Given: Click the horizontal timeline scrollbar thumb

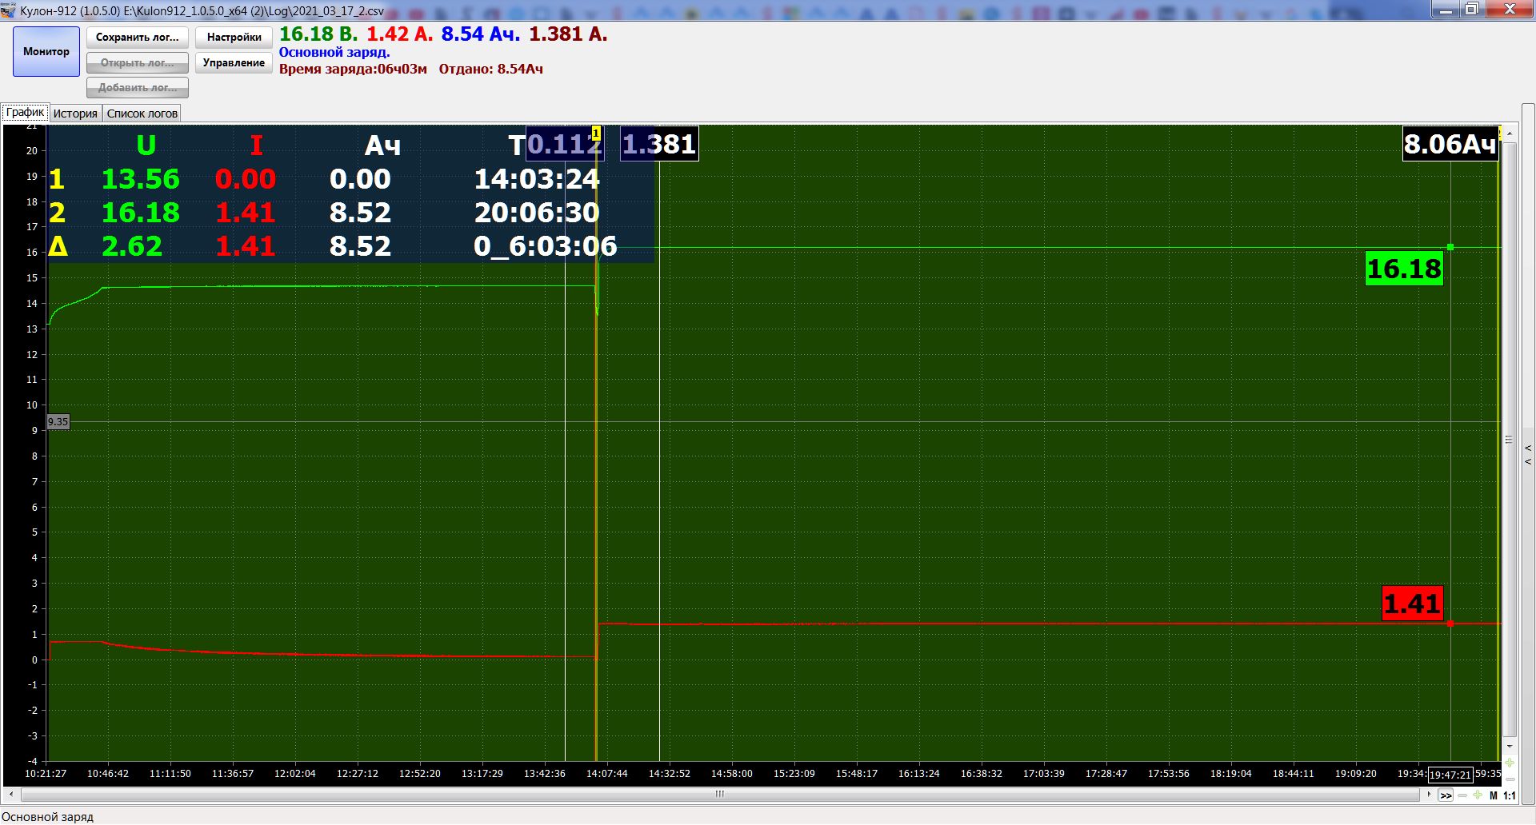Looking at the screenshot, I should (x=719, y=795).
